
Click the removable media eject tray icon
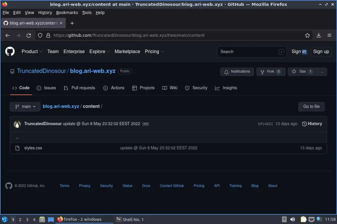(x=284, y=219)
